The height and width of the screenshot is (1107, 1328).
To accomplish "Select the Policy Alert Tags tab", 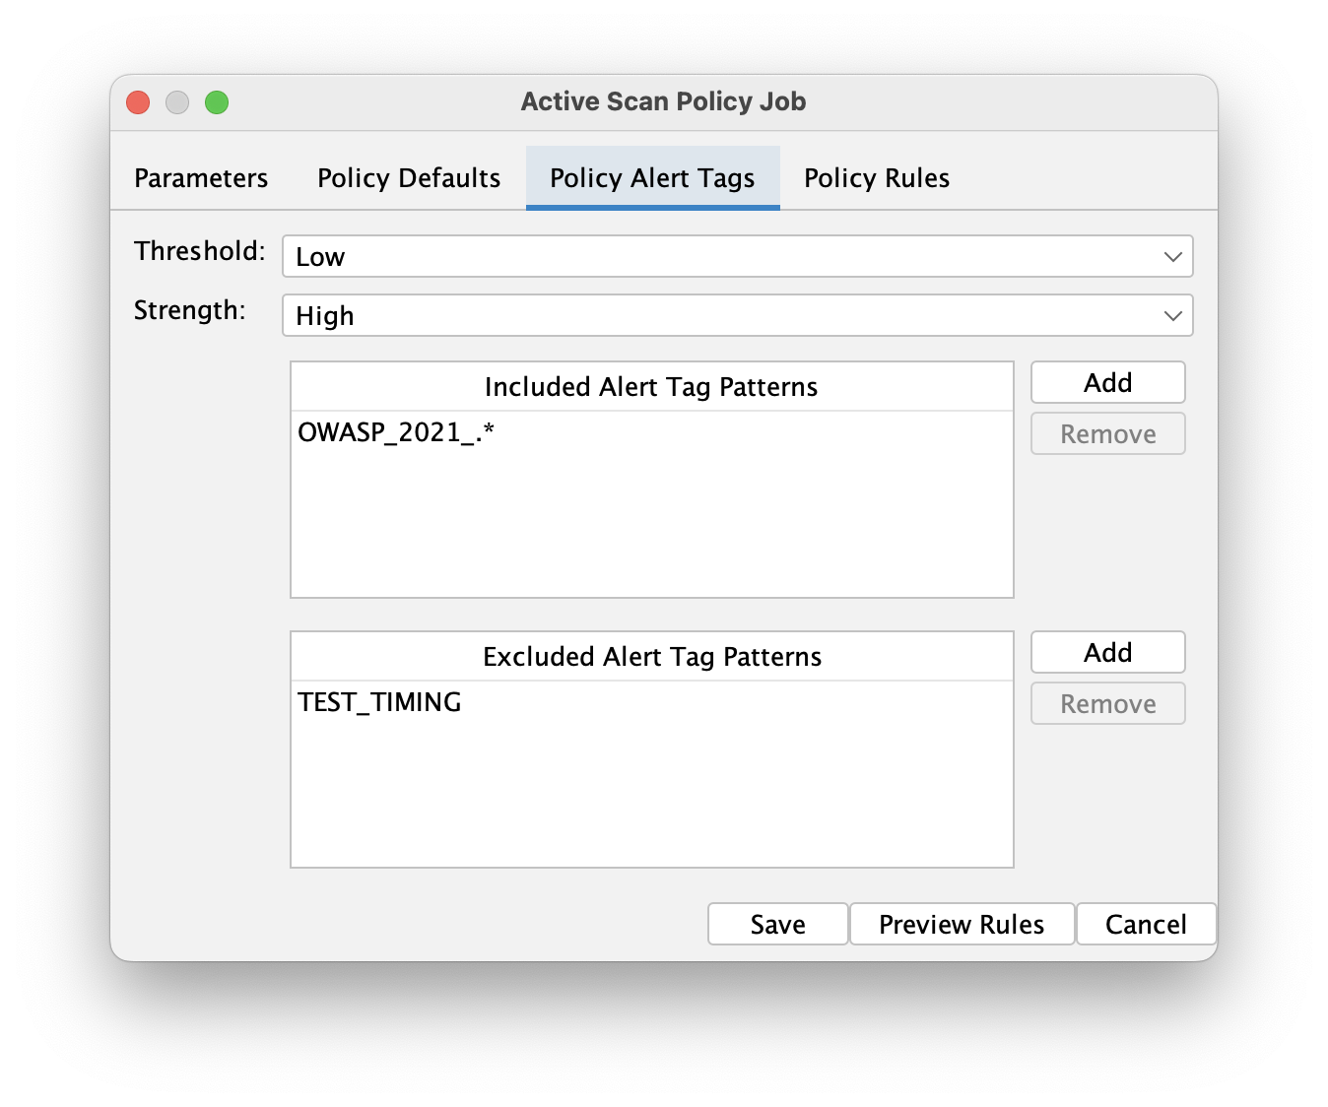I will click(651, 178).
